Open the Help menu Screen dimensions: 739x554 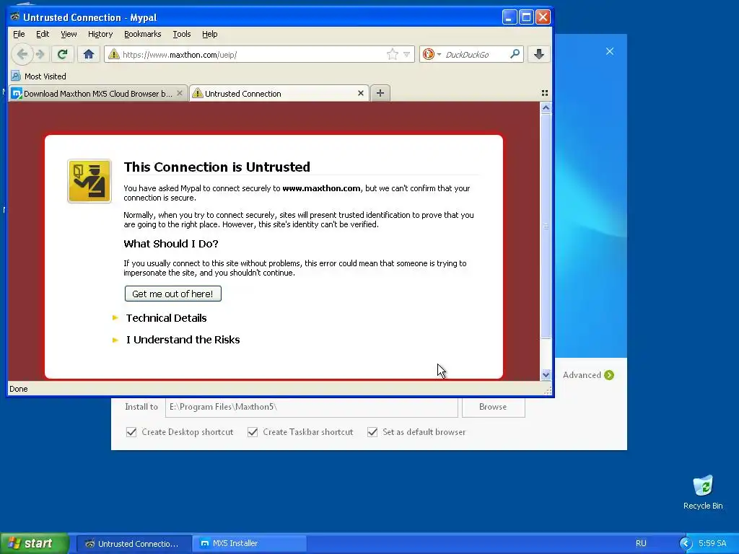click(x=210, y=34)
